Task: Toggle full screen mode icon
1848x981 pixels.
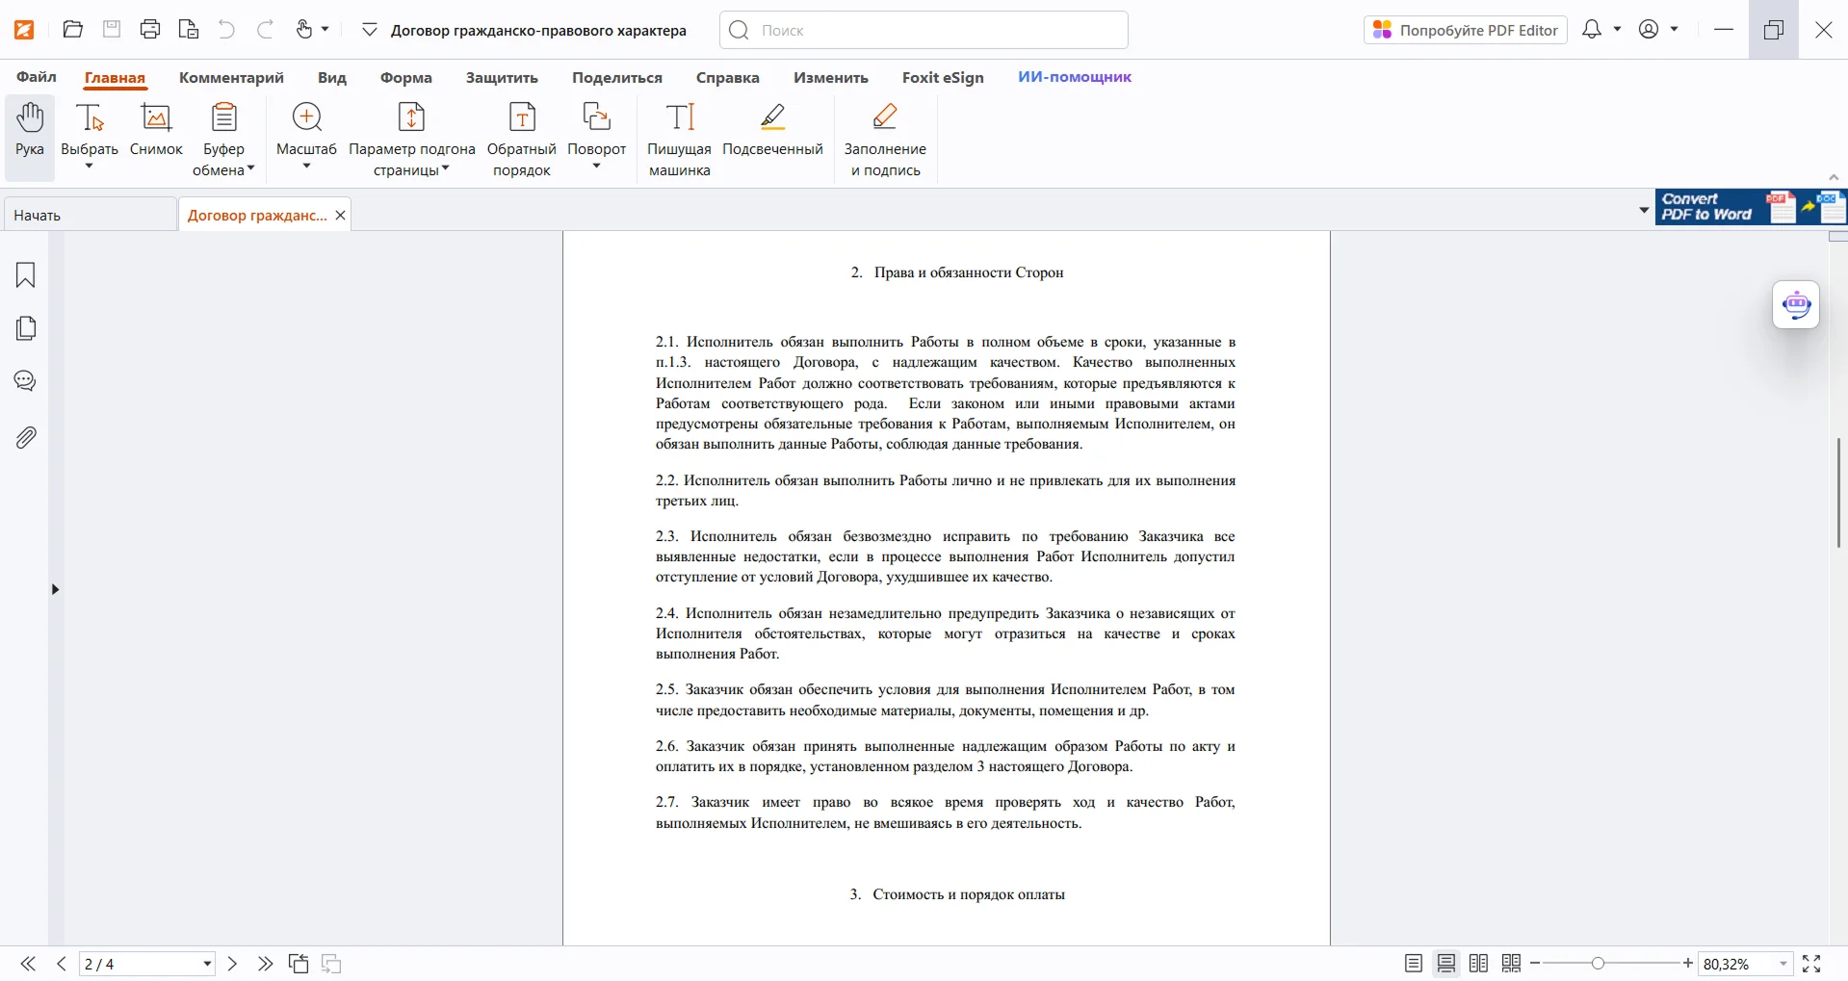Action: point(1811,964)
